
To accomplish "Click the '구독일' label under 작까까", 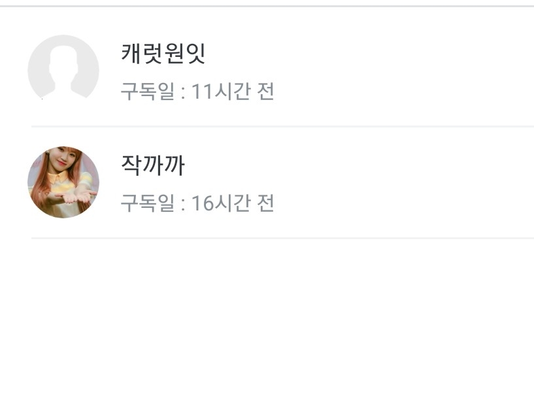I will point(148,203).
